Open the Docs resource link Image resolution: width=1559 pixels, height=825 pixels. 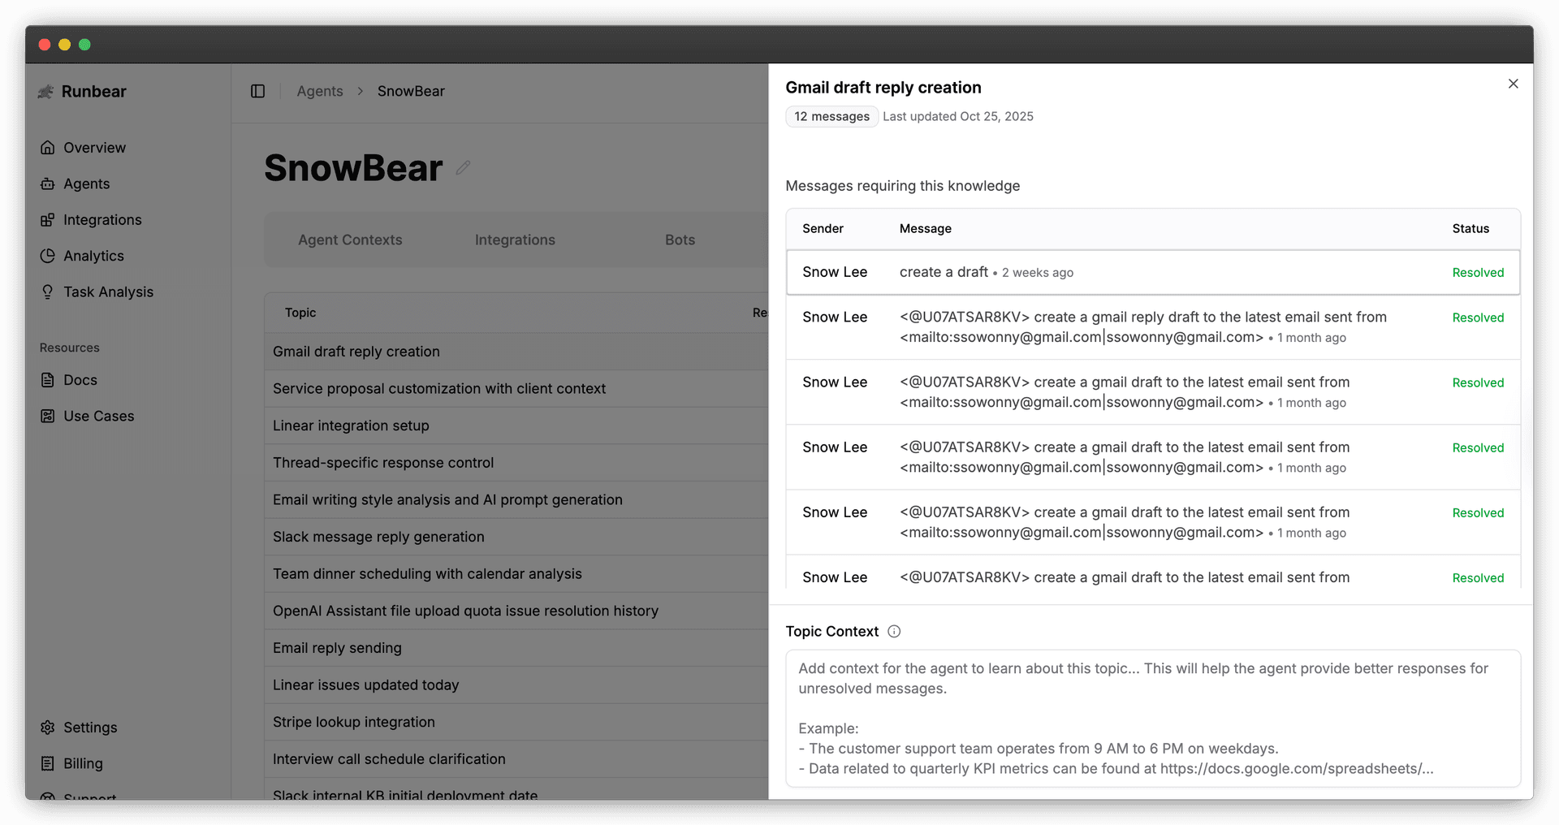click(80, 380)
